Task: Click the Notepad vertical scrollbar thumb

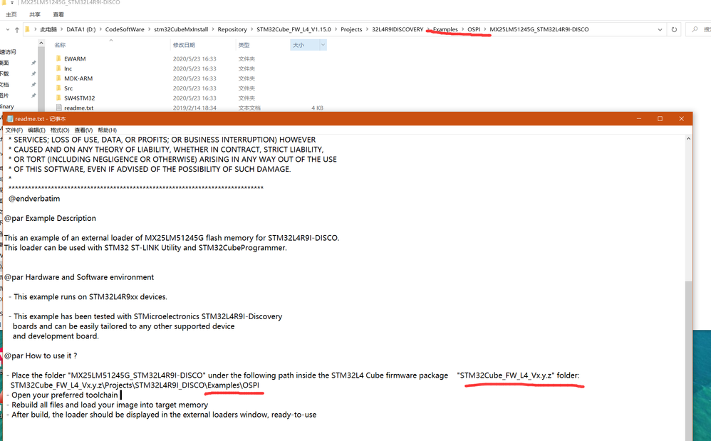Action: click(x=689, y=360)
